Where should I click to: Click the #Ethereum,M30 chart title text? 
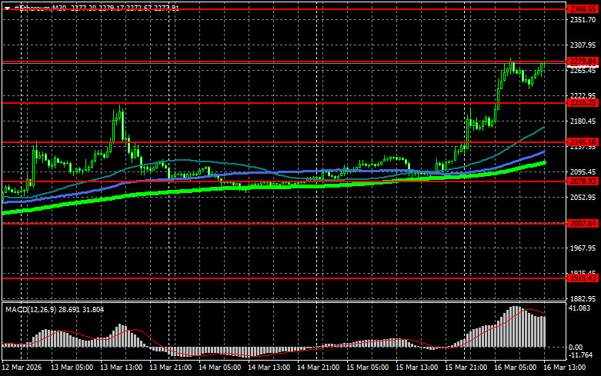(x=40, y=8)
